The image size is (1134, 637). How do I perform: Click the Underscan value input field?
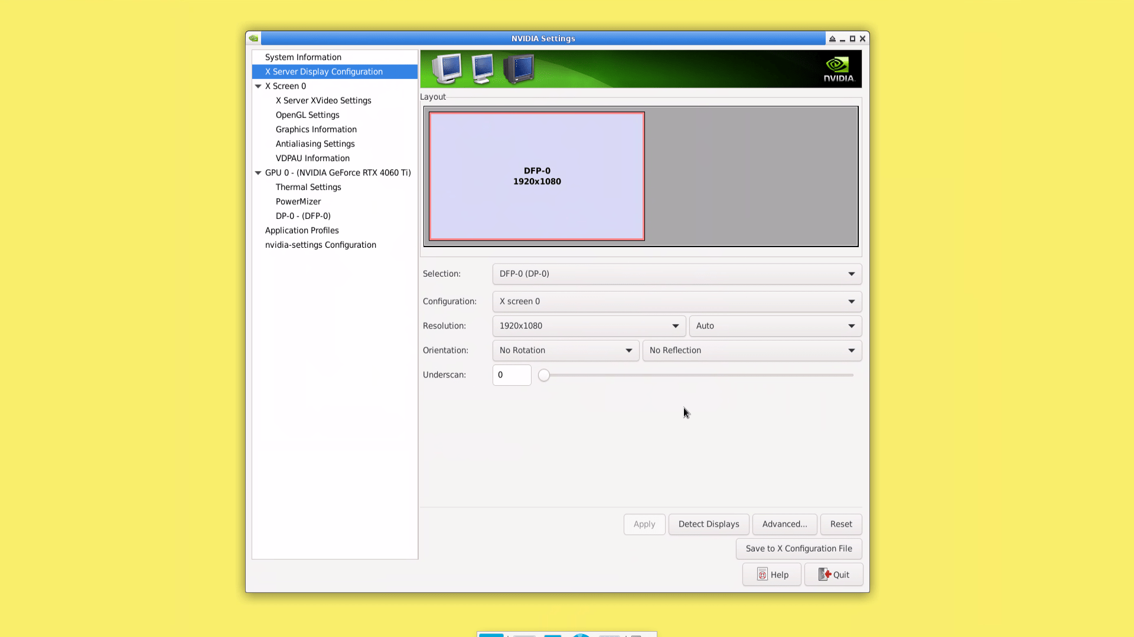[x=511, y=375]
